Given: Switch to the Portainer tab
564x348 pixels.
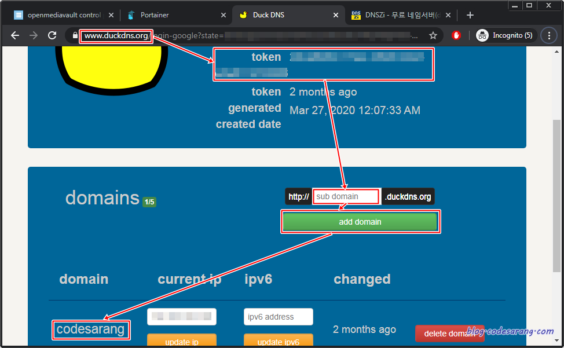Looking at the screenshot, I should tap(176, 15).
